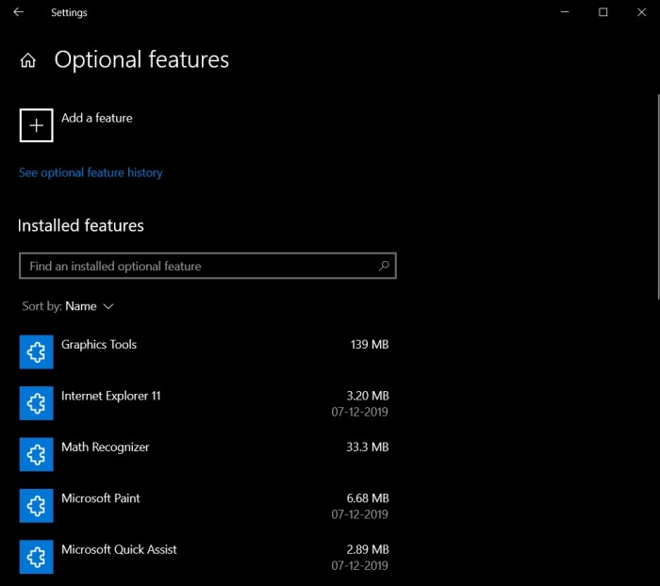Click the Internet Explorer 11 feature icon
Image resolution: width=660 pixels, height=586 pixels.
[36, 403]
